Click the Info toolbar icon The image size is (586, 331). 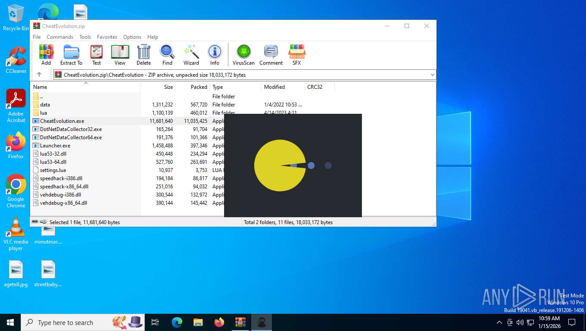coord(215,55)
